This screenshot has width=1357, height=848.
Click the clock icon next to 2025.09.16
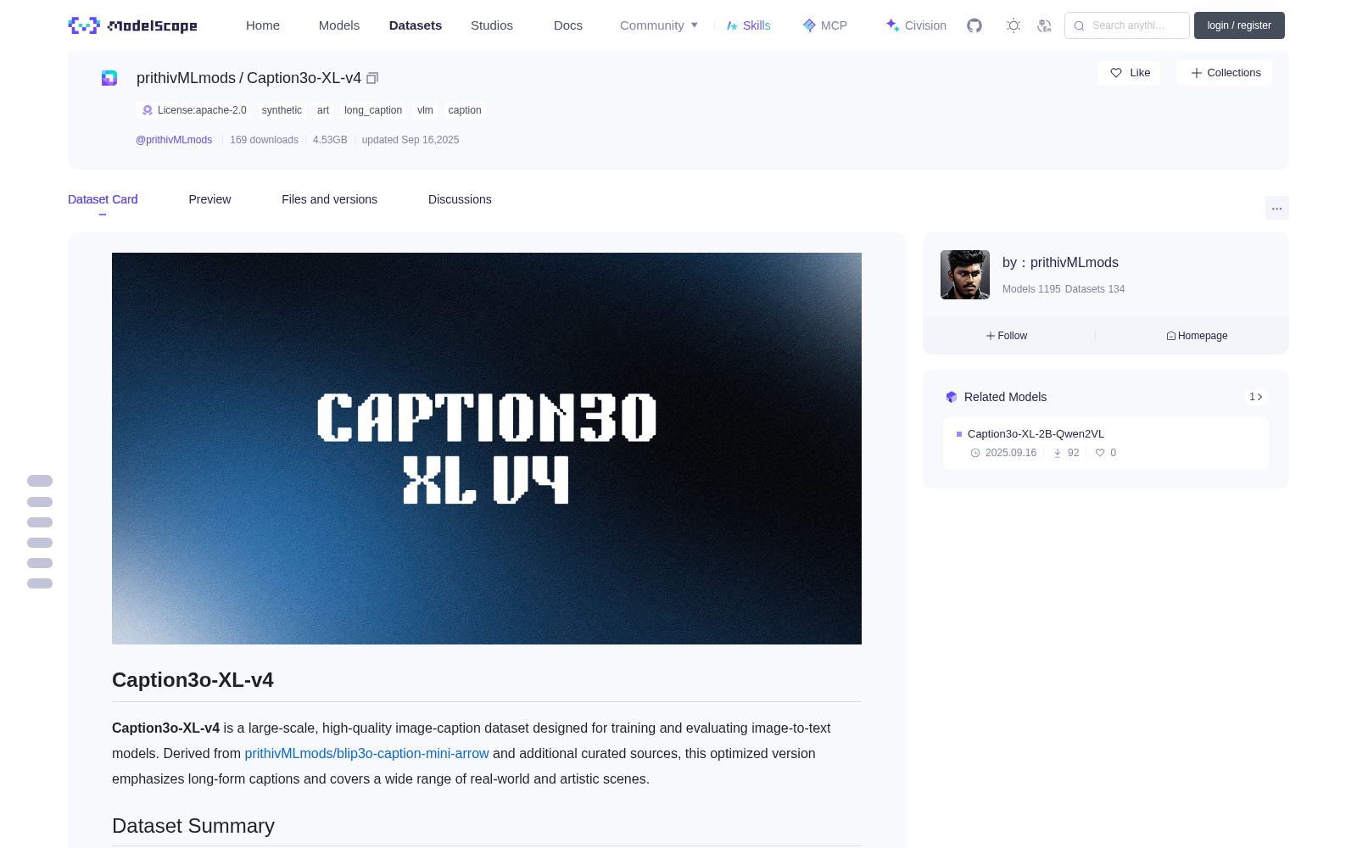(975, 453)
